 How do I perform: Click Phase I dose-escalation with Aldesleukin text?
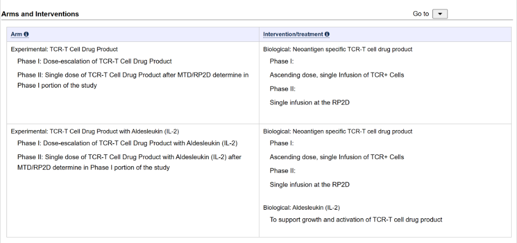[x=127, y=144]
